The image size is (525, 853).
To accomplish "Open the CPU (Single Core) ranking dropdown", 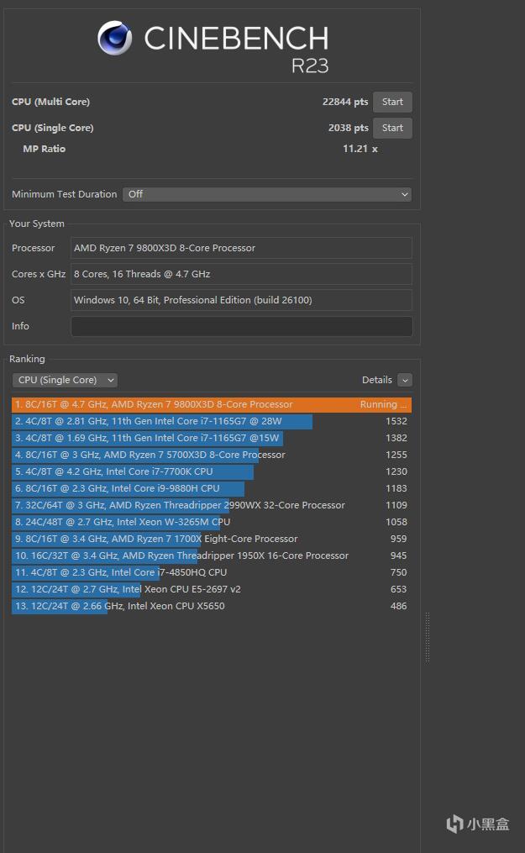I will pyautogui.click(x=65, y=380).
